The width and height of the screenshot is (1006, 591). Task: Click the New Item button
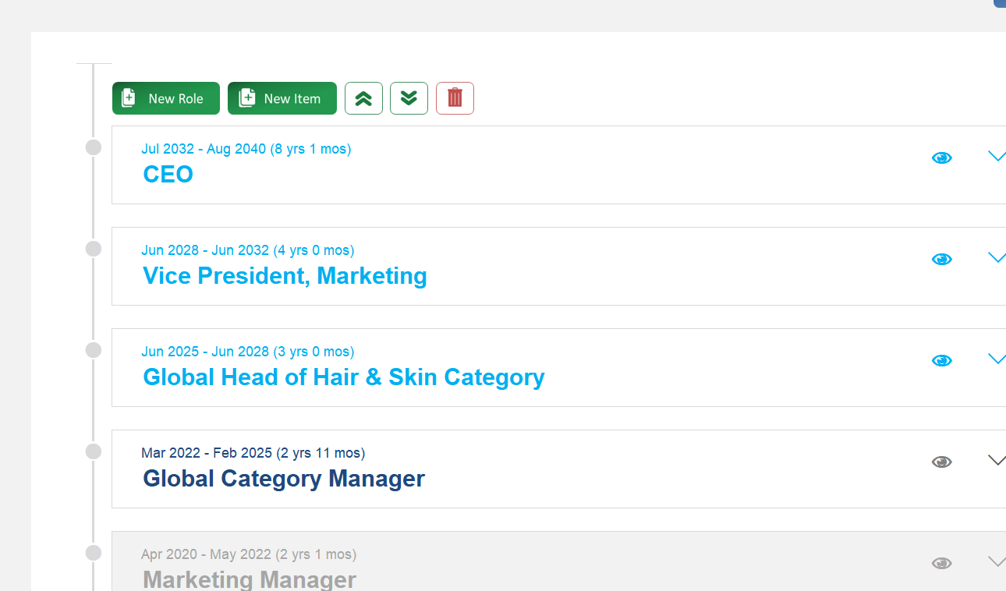(282, 98)
